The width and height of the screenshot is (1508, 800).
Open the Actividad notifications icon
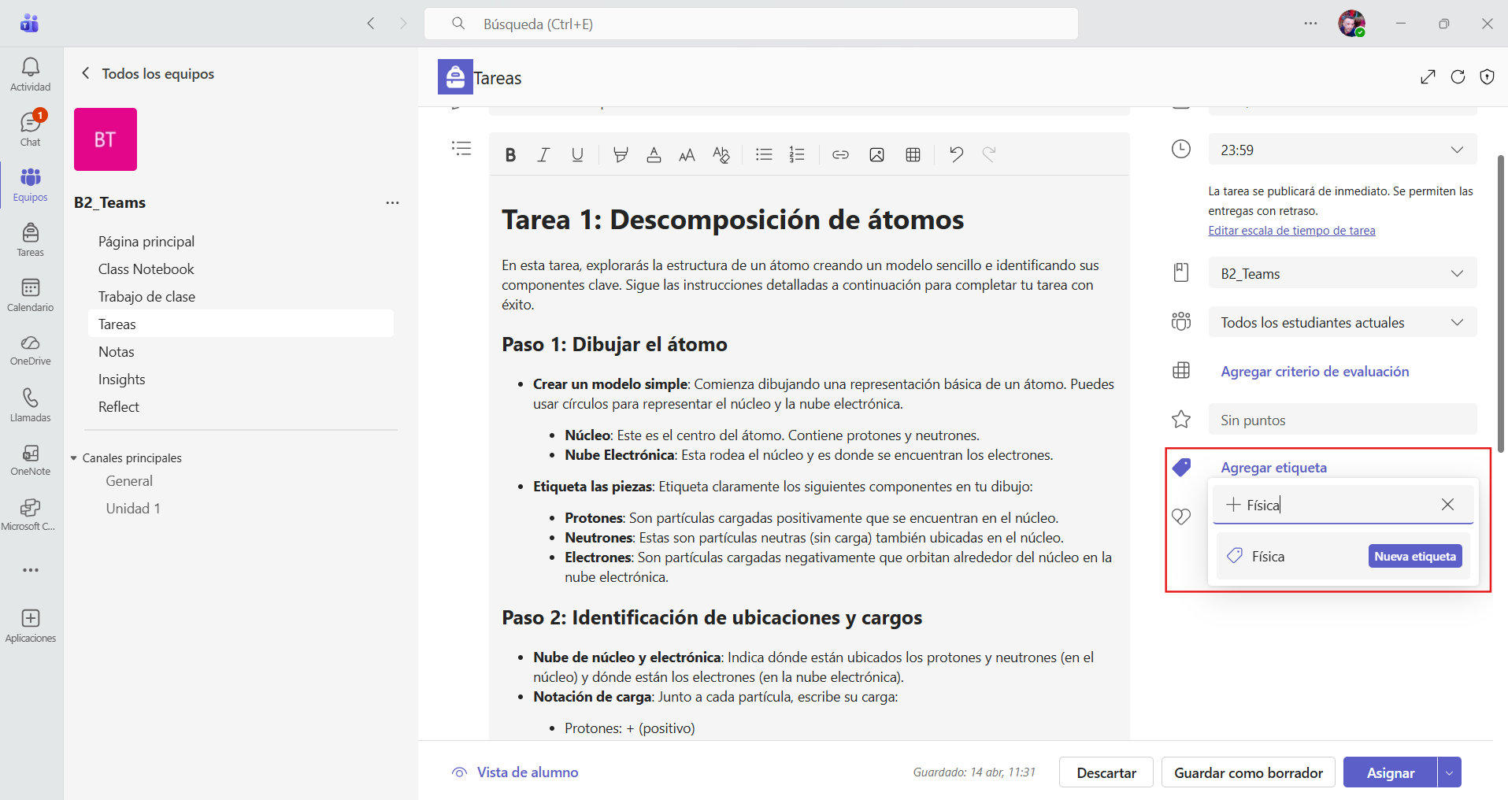pos(31,75)
